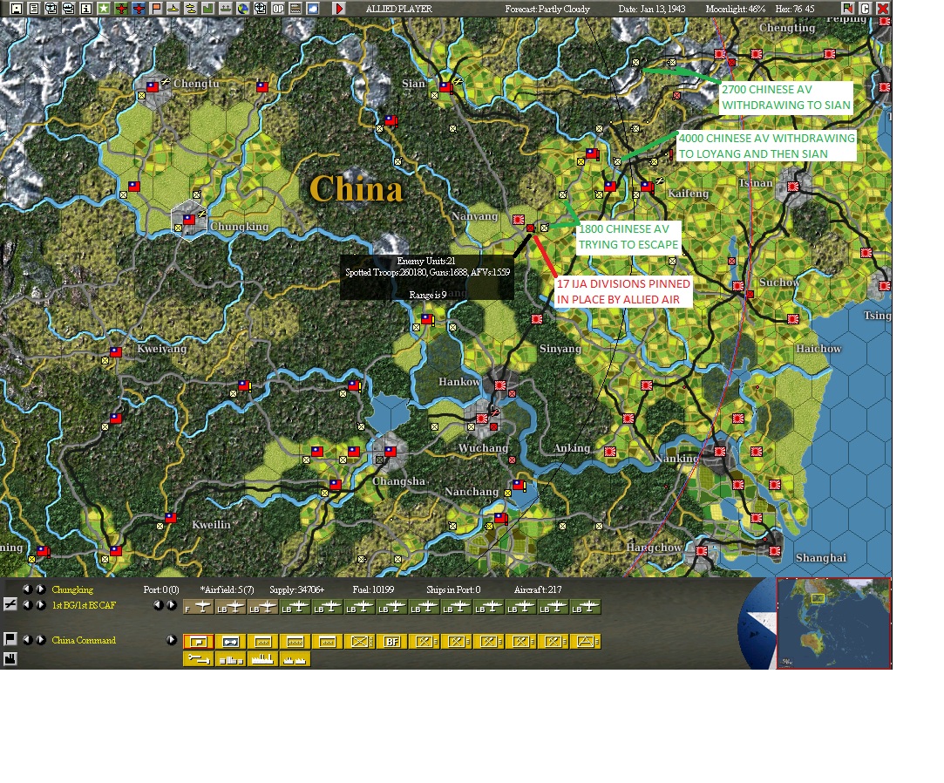
Task: Open the double yellow ships toolbar icon
Action: point(191,9)
